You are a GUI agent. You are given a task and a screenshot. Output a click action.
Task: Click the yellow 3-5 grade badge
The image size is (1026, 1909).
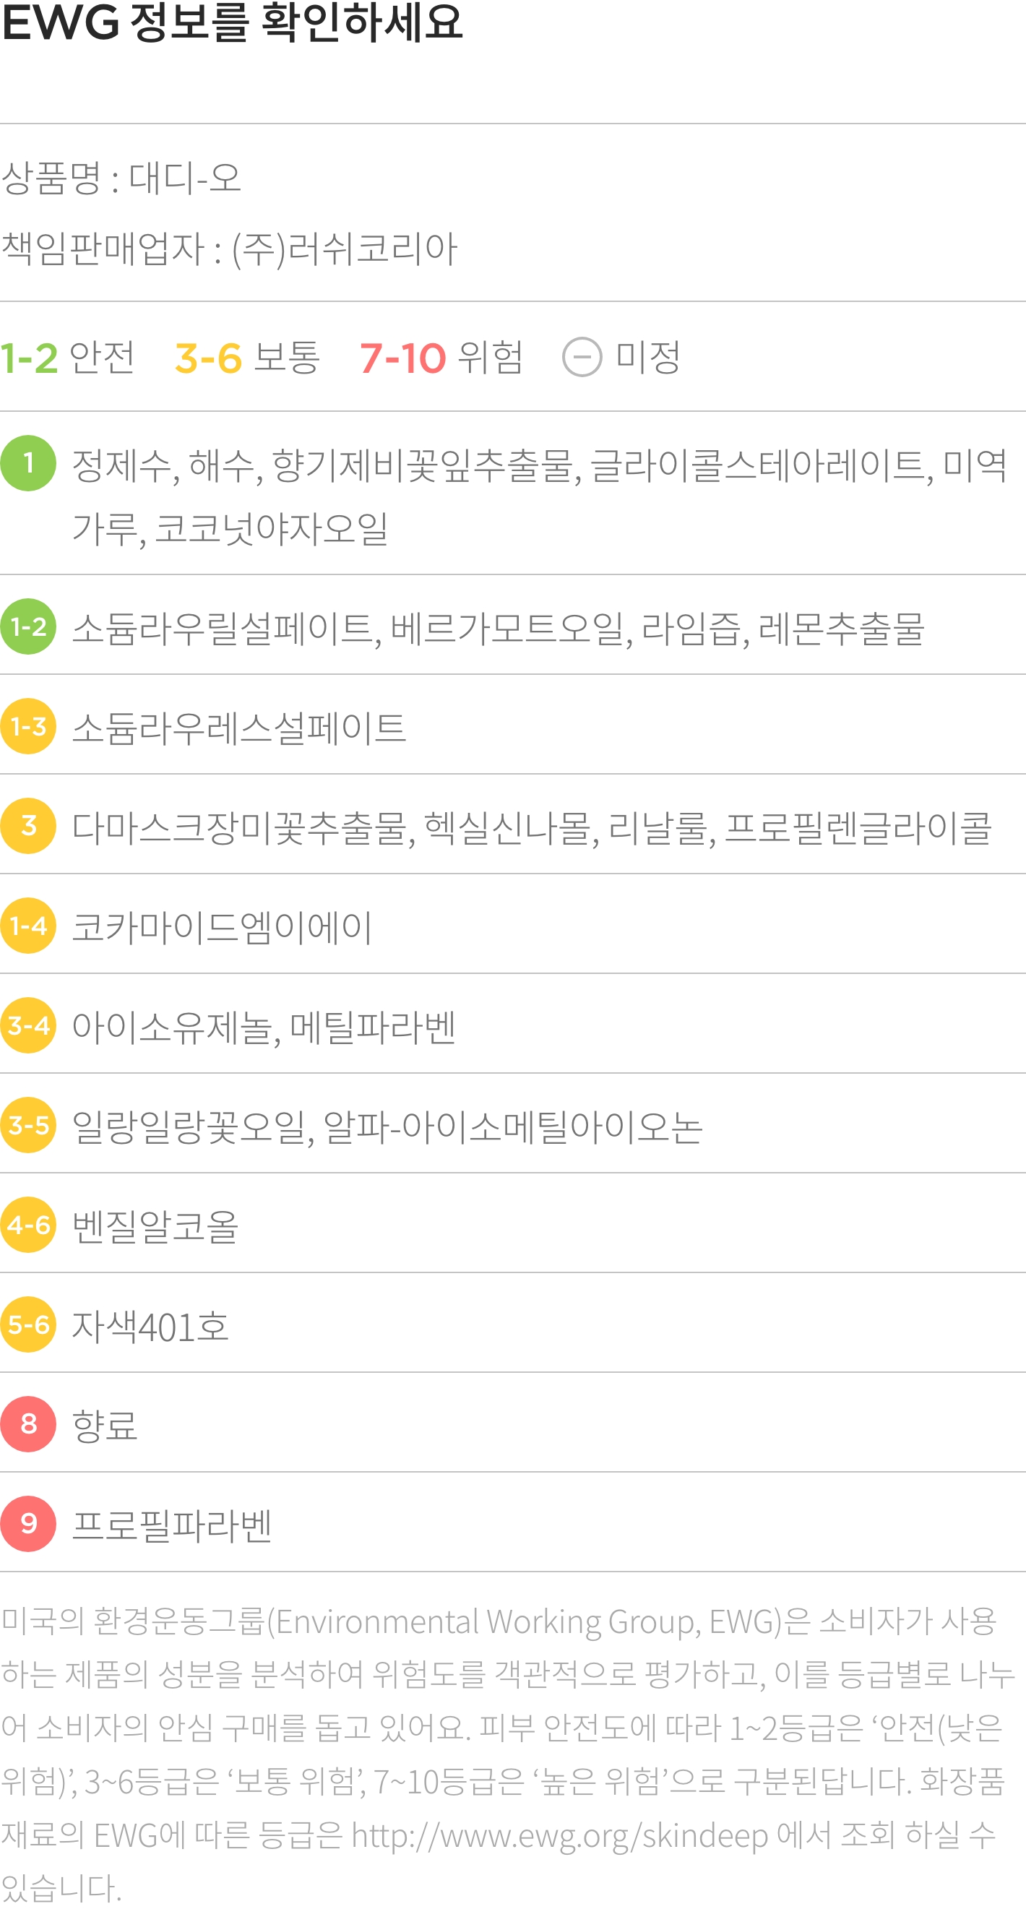[x=28, y=1125]
